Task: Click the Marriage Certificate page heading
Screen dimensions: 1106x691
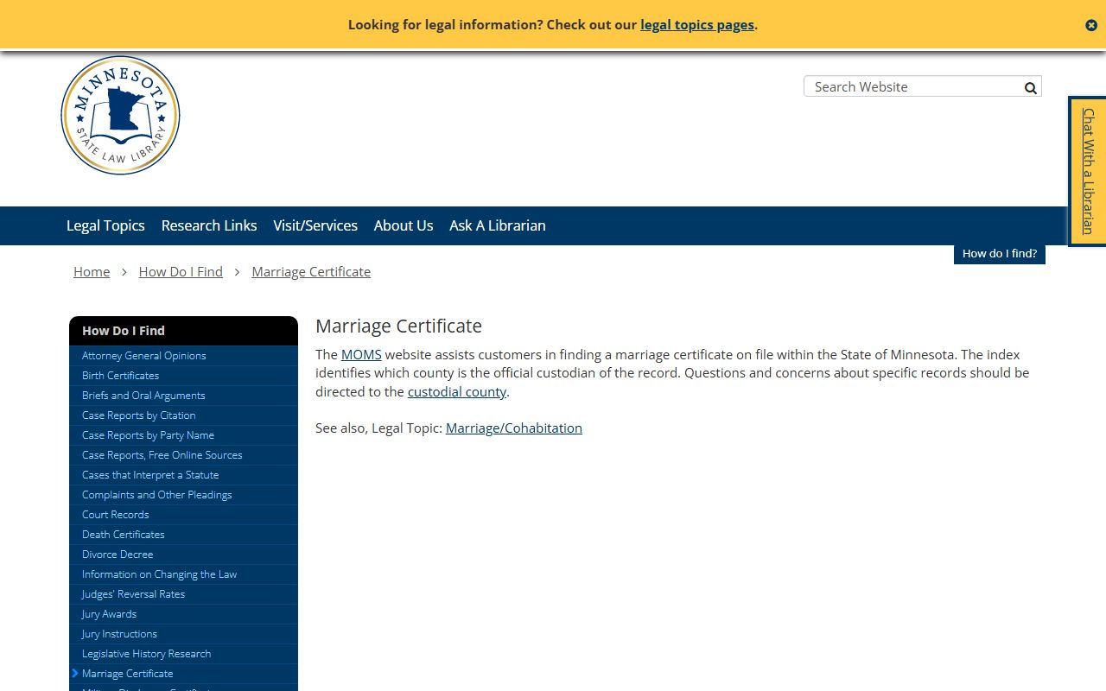Action: click(398, 326)
